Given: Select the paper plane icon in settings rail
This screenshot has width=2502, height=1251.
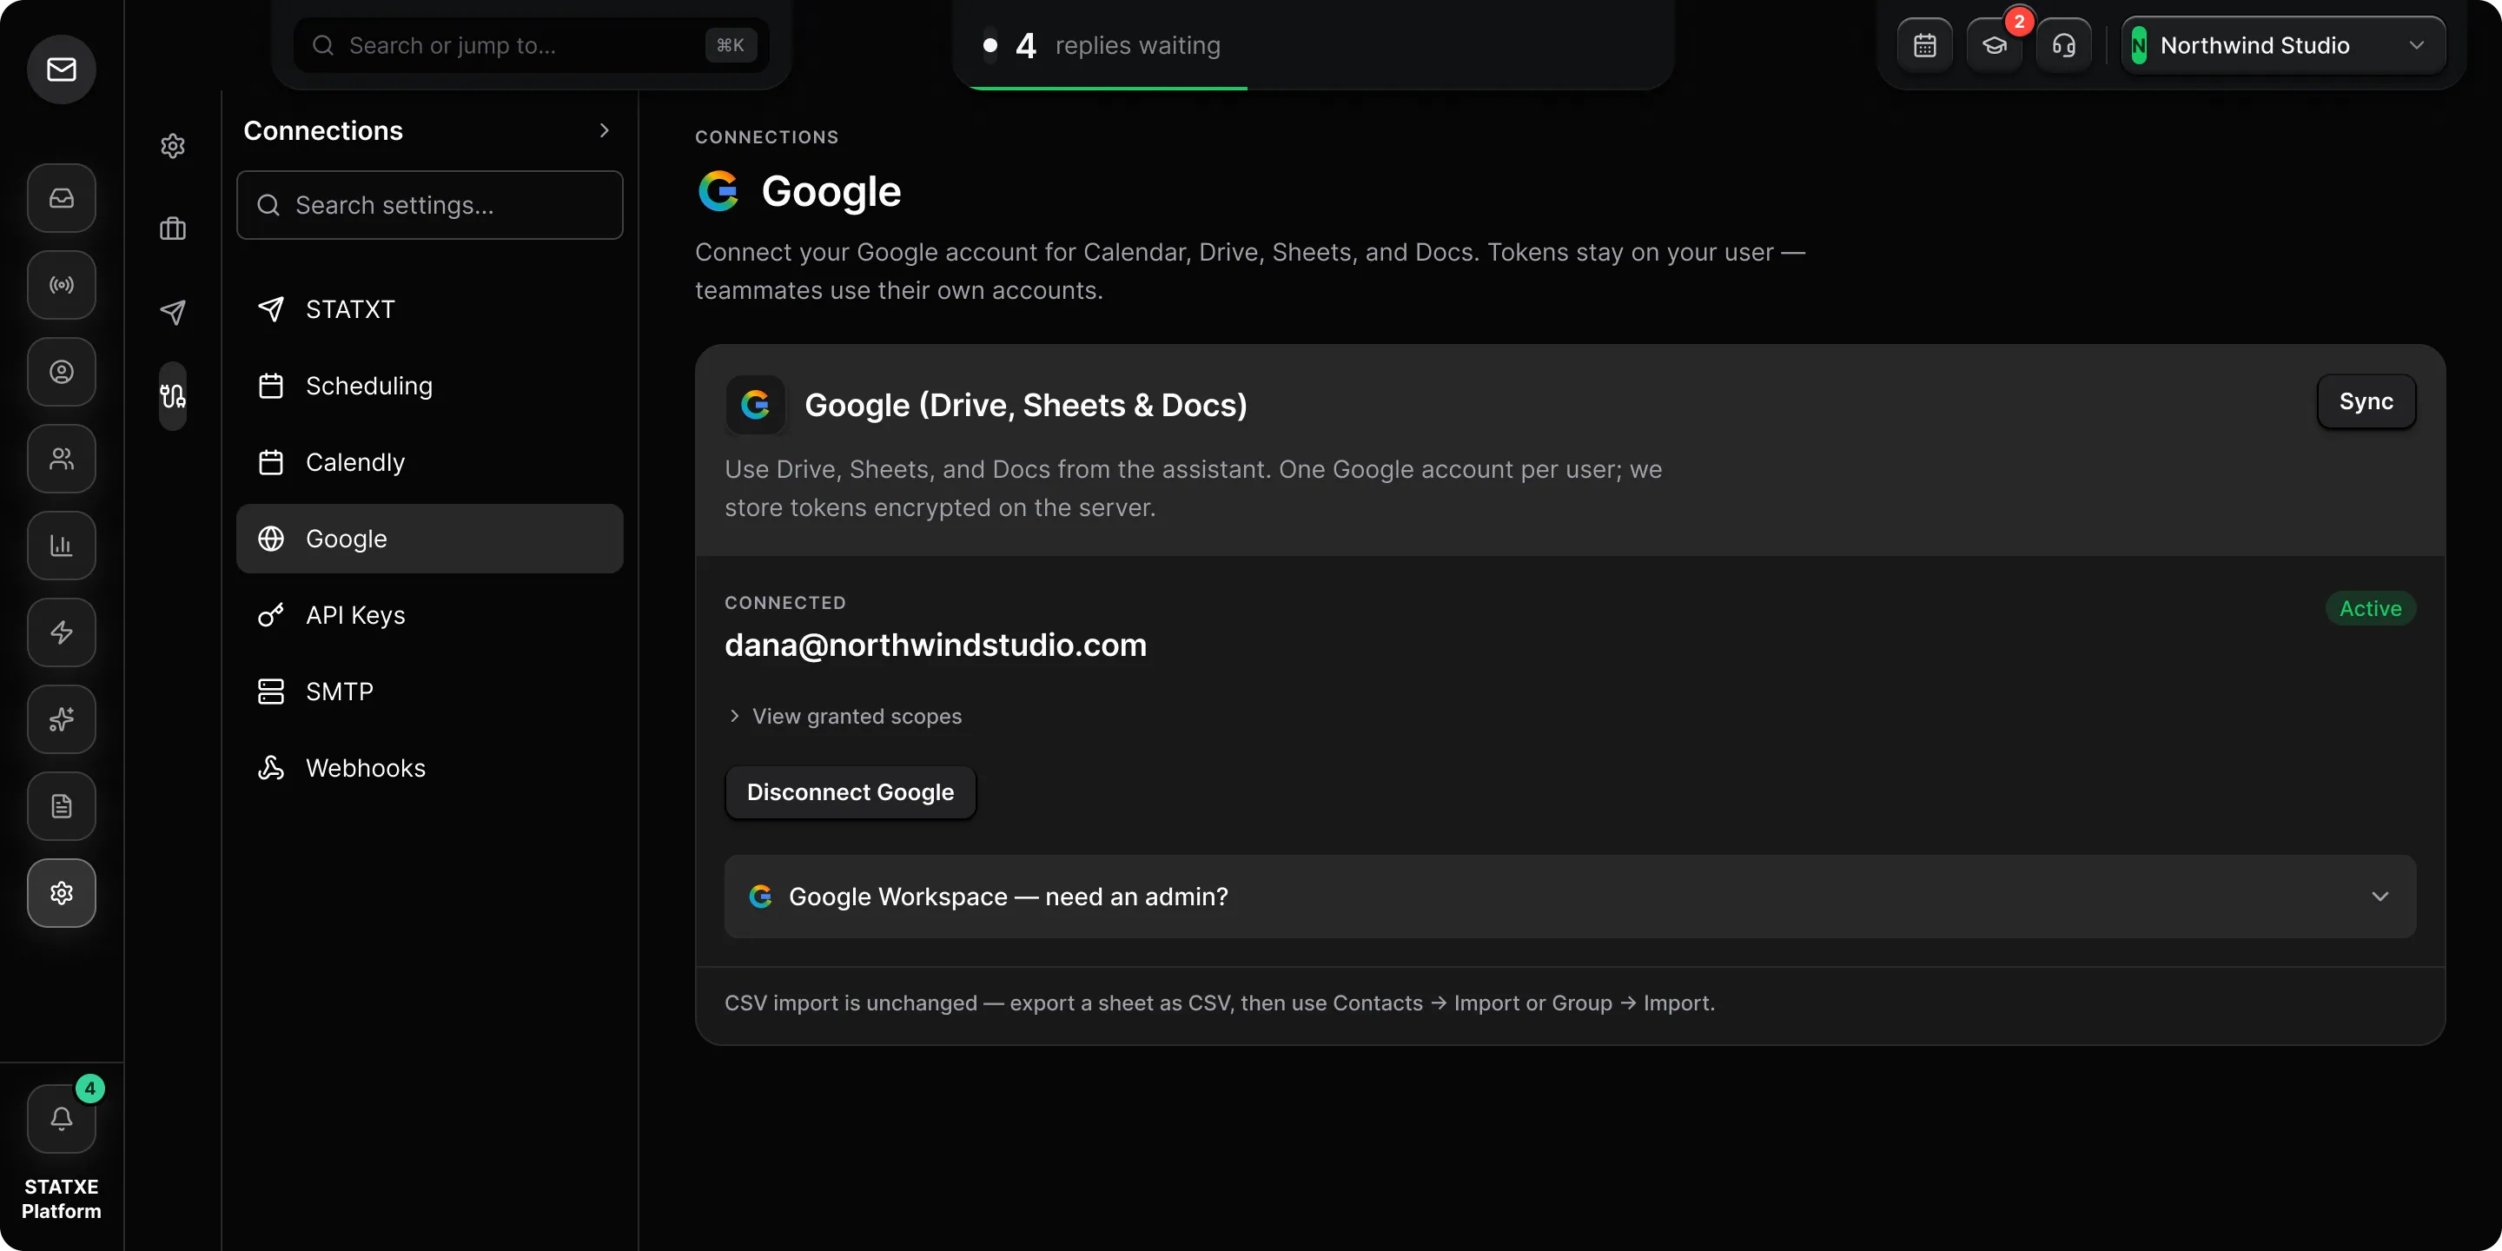Looking at the screenshot, I should click(173, 312).
